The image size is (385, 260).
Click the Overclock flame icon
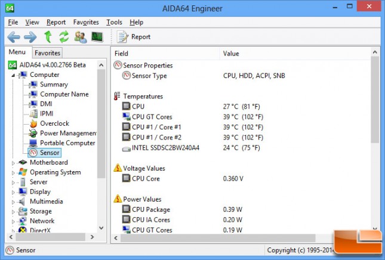pyautogui.click(x=33, y=123)
